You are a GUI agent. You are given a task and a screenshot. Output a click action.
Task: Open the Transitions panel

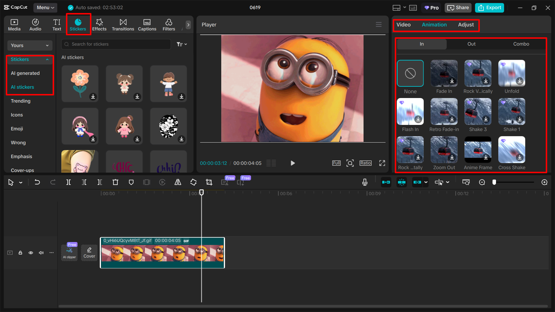(123, 25)
